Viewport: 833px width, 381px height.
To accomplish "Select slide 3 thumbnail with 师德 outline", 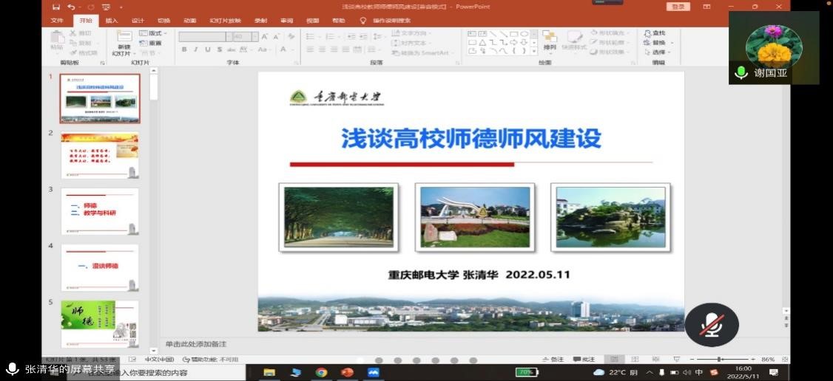I will click(x=99, y=211).
